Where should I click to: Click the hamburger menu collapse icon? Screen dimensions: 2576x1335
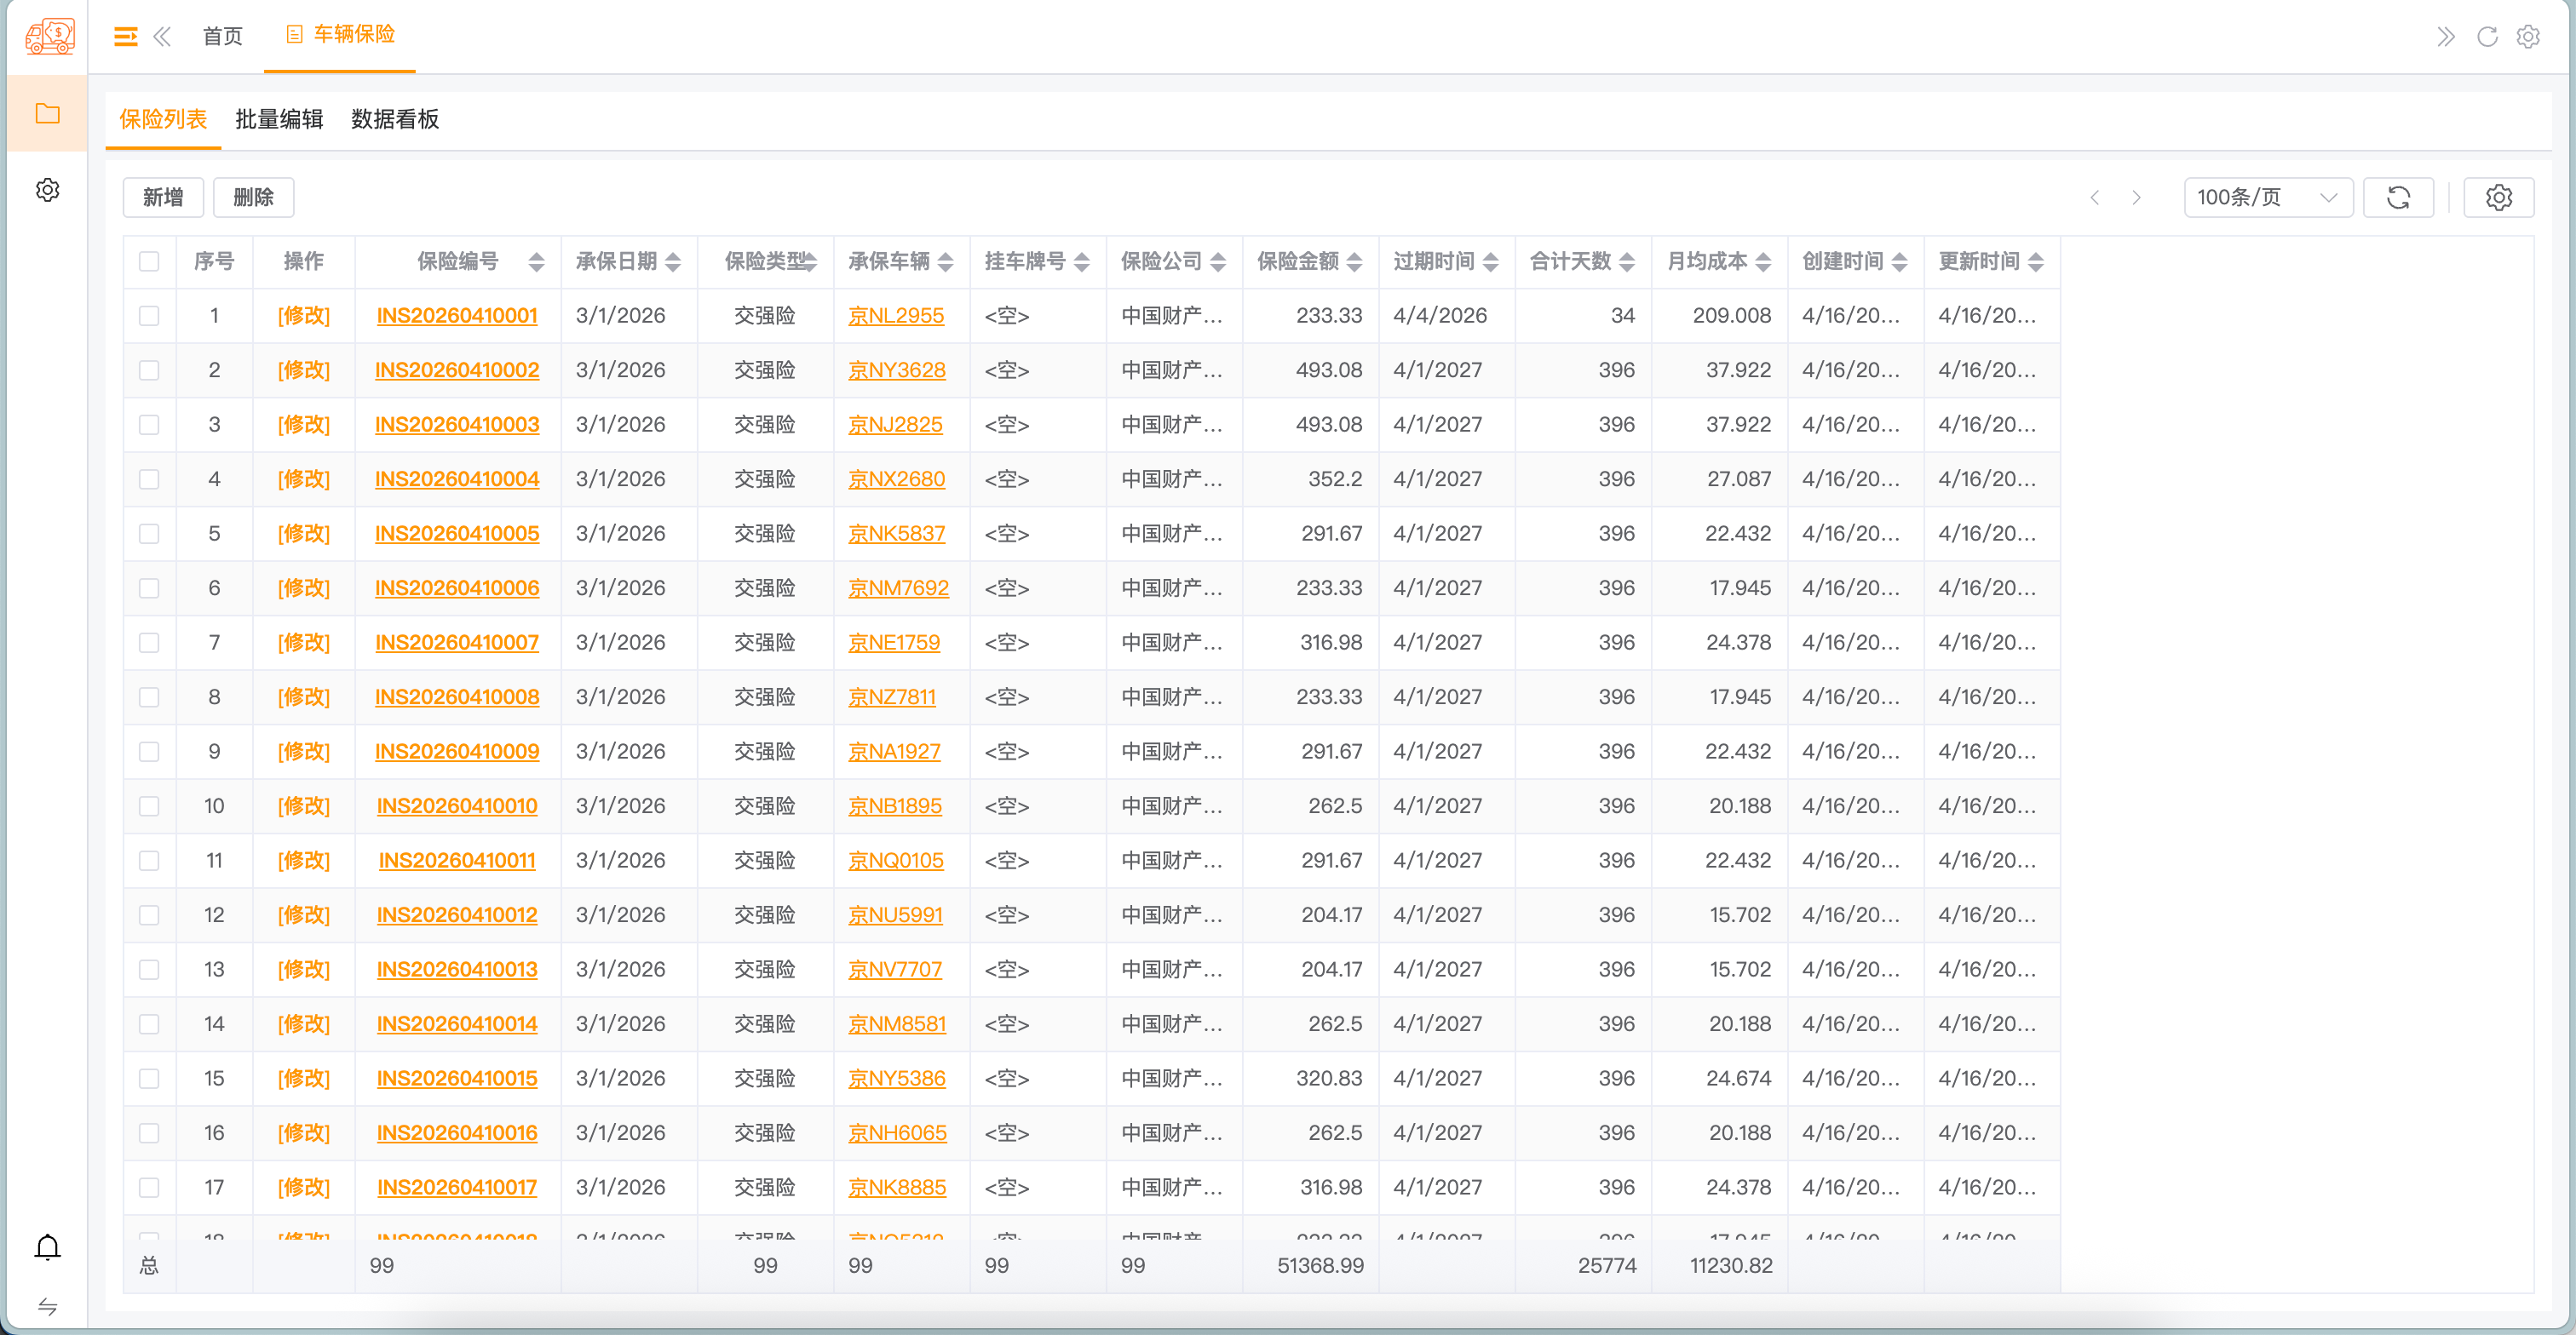[x=125, y=37]
